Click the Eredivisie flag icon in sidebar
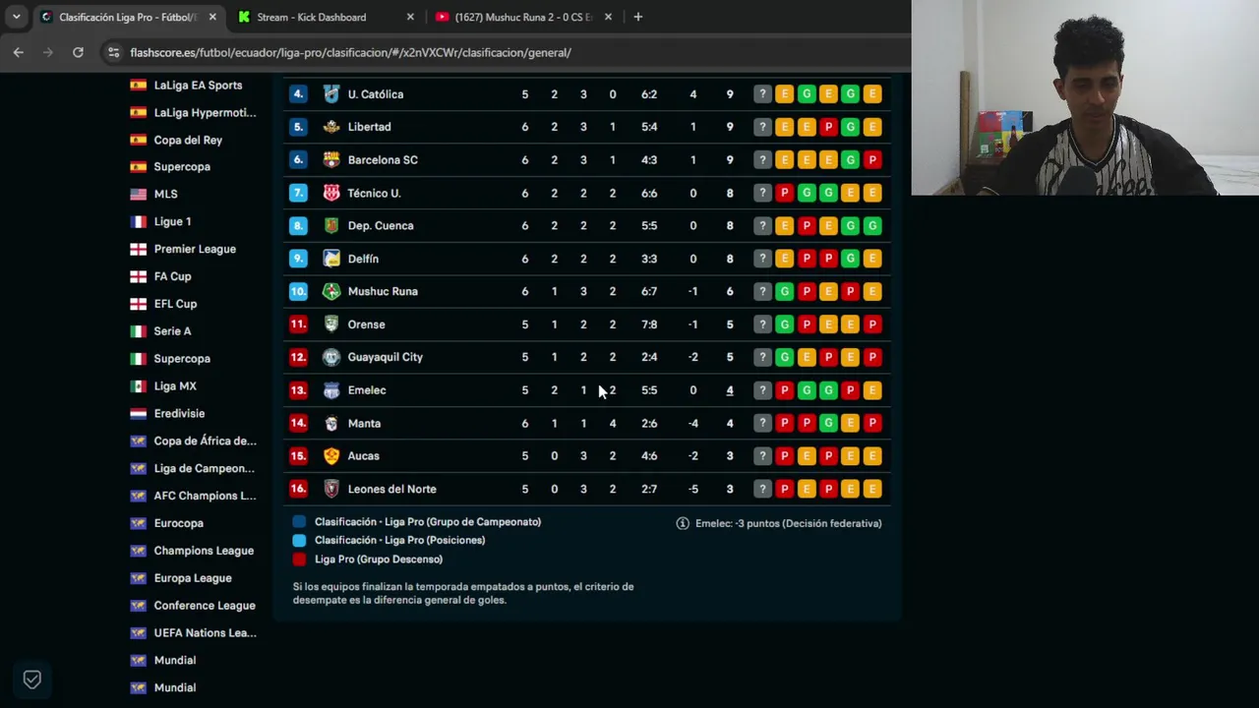The height and width of the screenshot is (708, 1259). pos(139,414)
